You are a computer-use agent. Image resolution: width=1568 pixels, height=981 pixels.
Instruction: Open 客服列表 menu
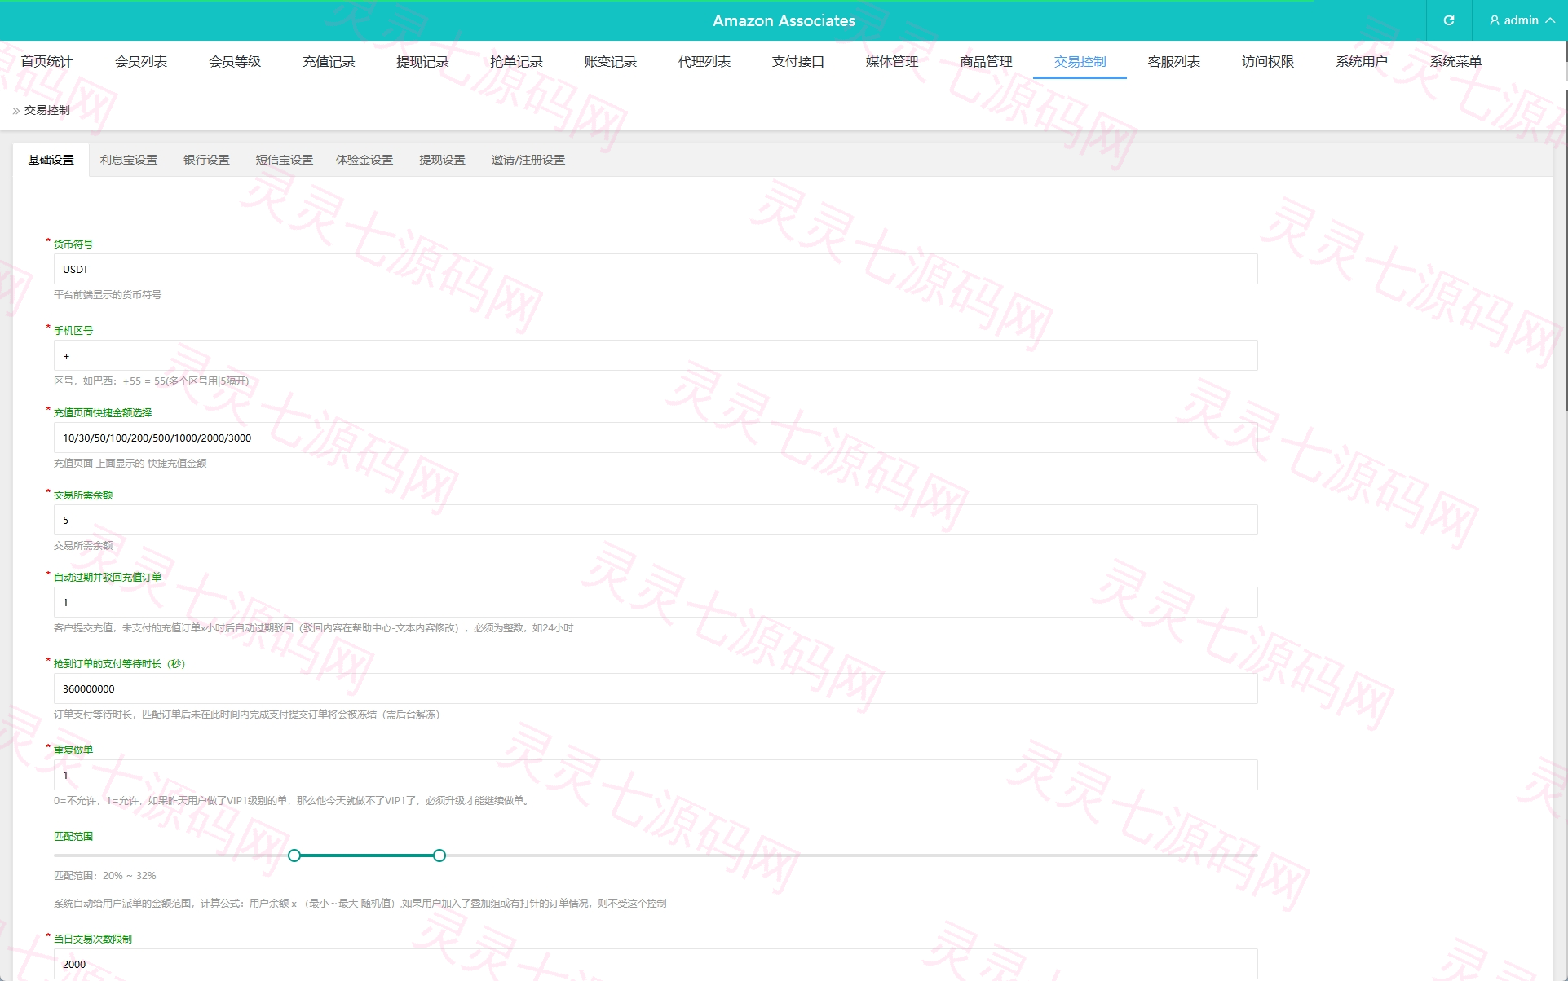point(1173,62)
